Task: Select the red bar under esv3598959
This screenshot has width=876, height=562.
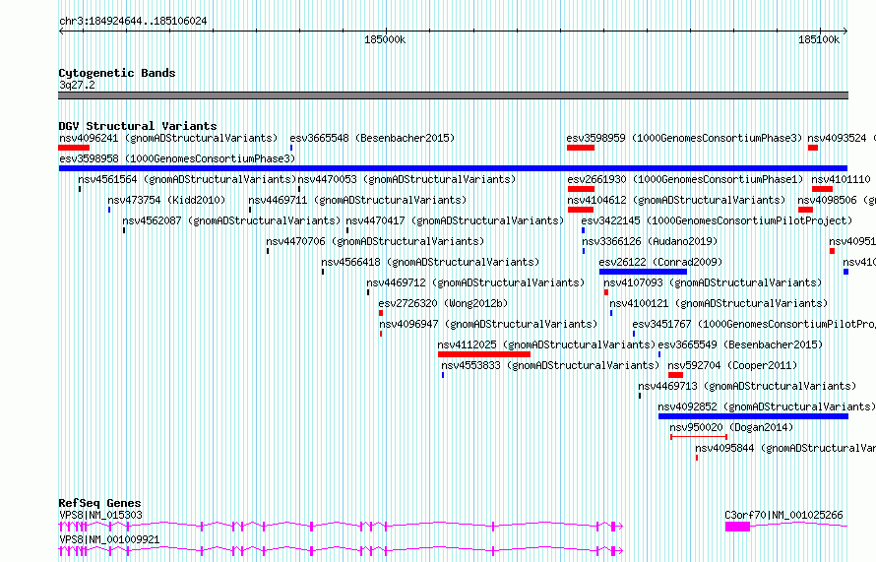Action: pos(581,148)
